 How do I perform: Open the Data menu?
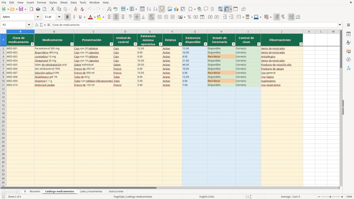click(73, 2)
